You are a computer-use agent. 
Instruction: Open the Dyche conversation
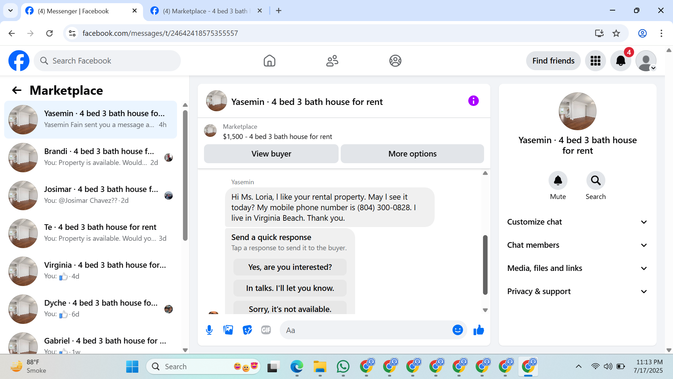(x=90, y=309)
